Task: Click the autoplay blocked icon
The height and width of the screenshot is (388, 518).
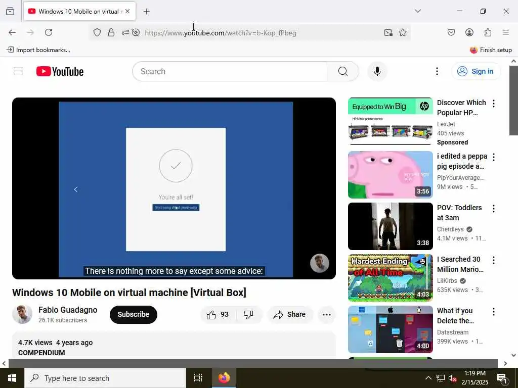Action: tap(136, 32)
